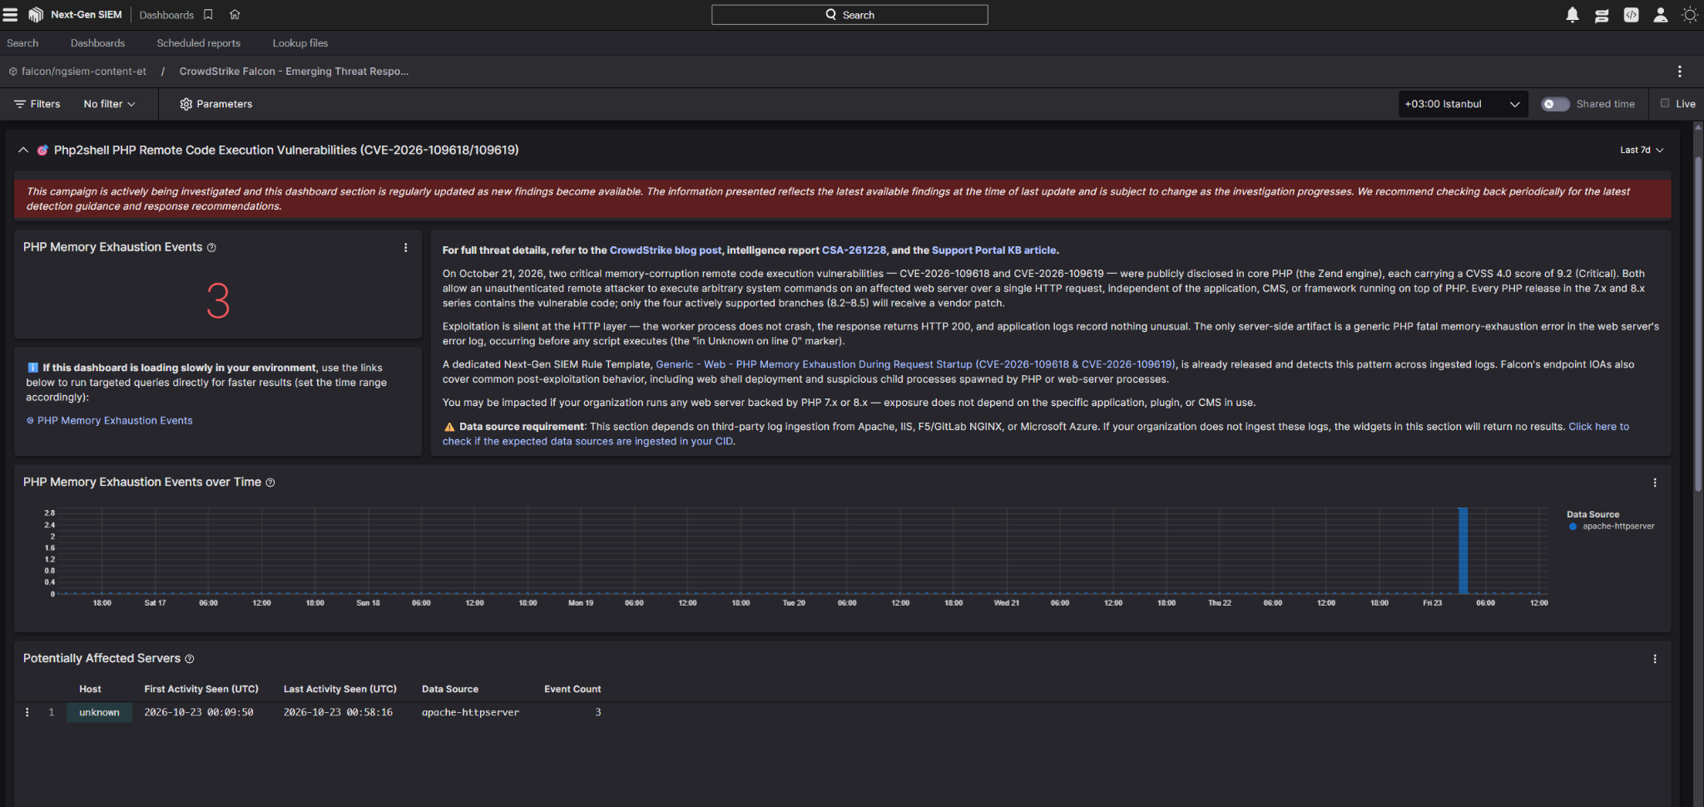The width and height of the screenshot is (1704, 807).
Task: Open the No filter dropdown
Action: [109, 104]
